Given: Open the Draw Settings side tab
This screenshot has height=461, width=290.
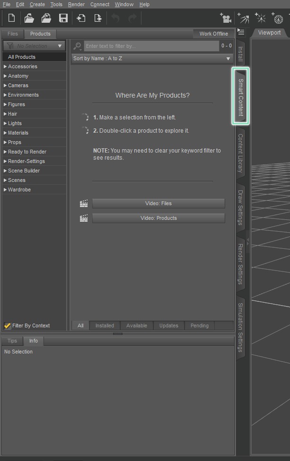Looking at the screenshot, I should pyautogui.click(x=240, y=208).
